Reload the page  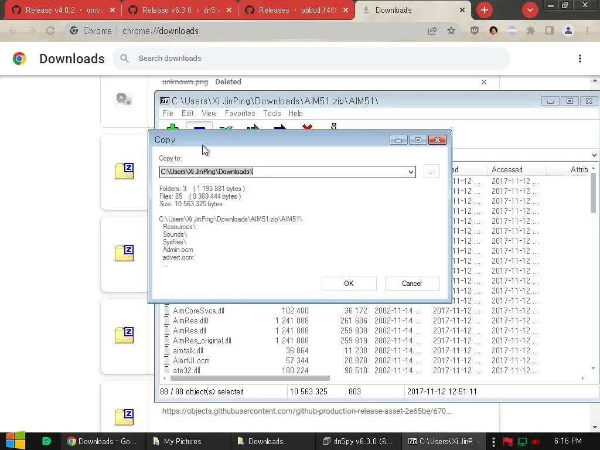(50, 30)
